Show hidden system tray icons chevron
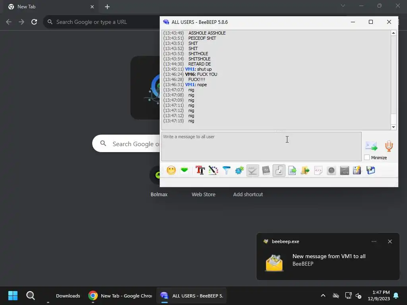This screenshot has width=407, height=305. (x=323, y=295)
